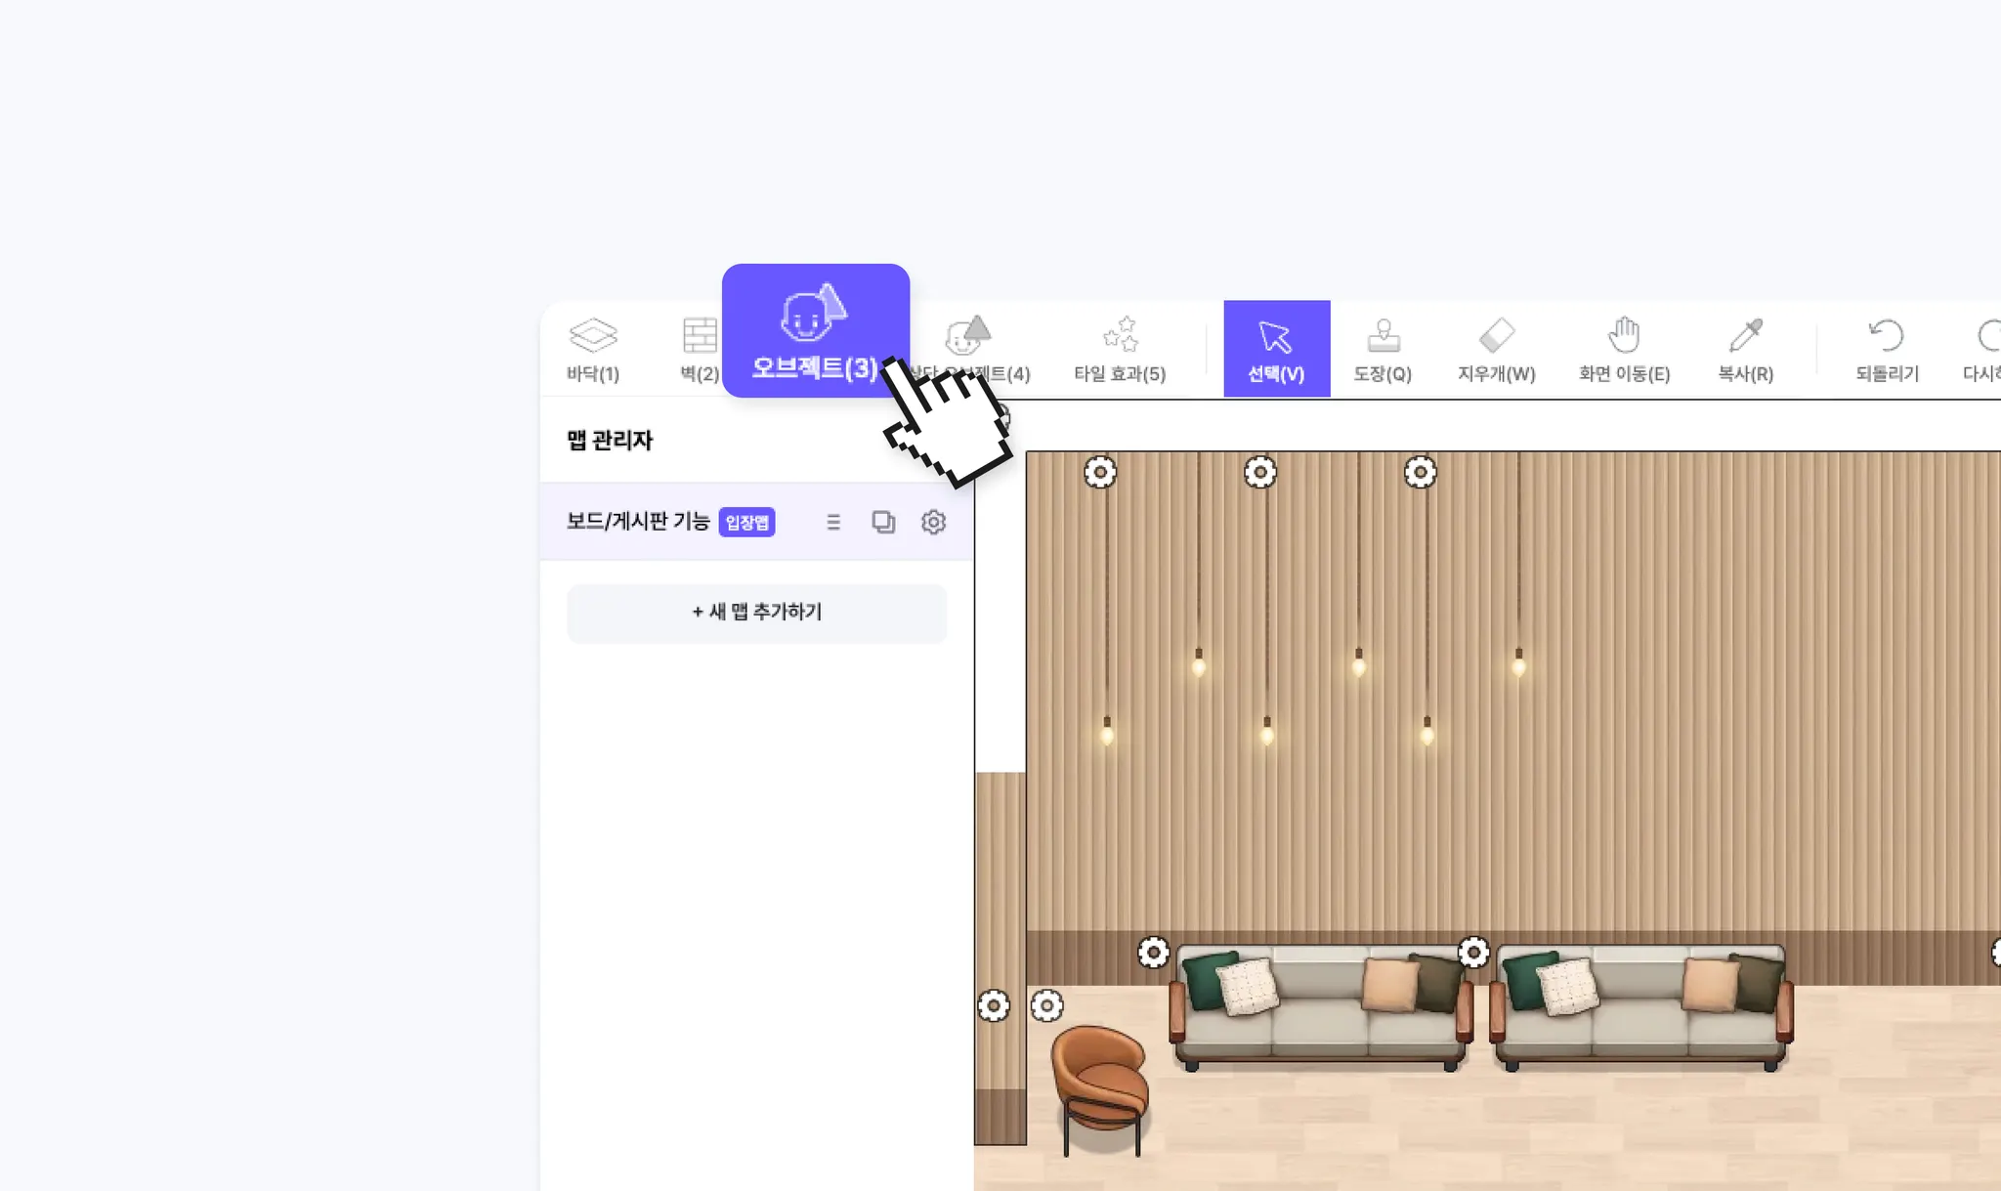Open settings gear on the orange armchair
The height and width of the screenshot is (1191, 2001).
click(x=1046, y=1005)
